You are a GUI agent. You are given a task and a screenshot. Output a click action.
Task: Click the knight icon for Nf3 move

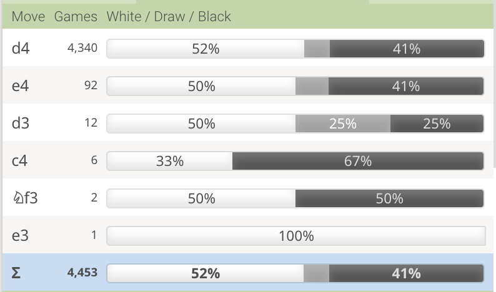point(16,198)
